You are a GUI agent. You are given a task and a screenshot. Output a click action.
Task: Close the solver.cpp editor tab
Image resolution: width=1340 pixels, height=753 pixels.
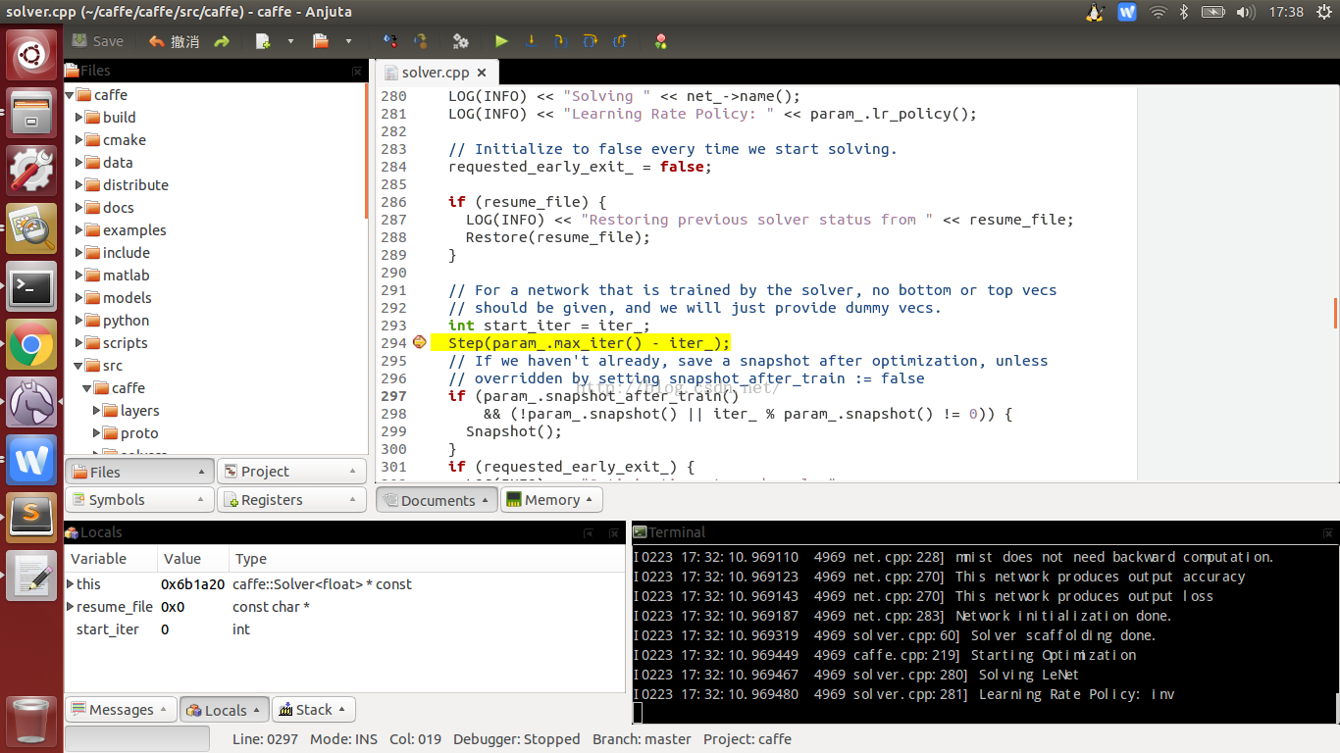click(x=482, y=73)
